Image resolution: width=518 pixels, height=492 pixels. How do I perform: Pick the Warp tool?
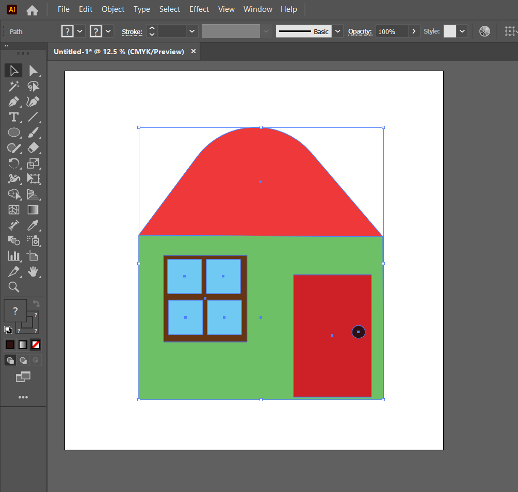click(x=13, y=178)
